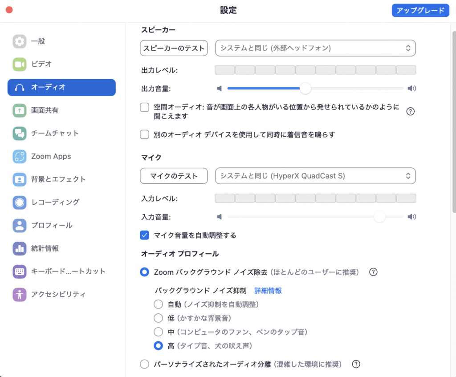Click the スピーカーのテスト button
The height and width of the screenshot is (377, 456).
pos(174,48)
